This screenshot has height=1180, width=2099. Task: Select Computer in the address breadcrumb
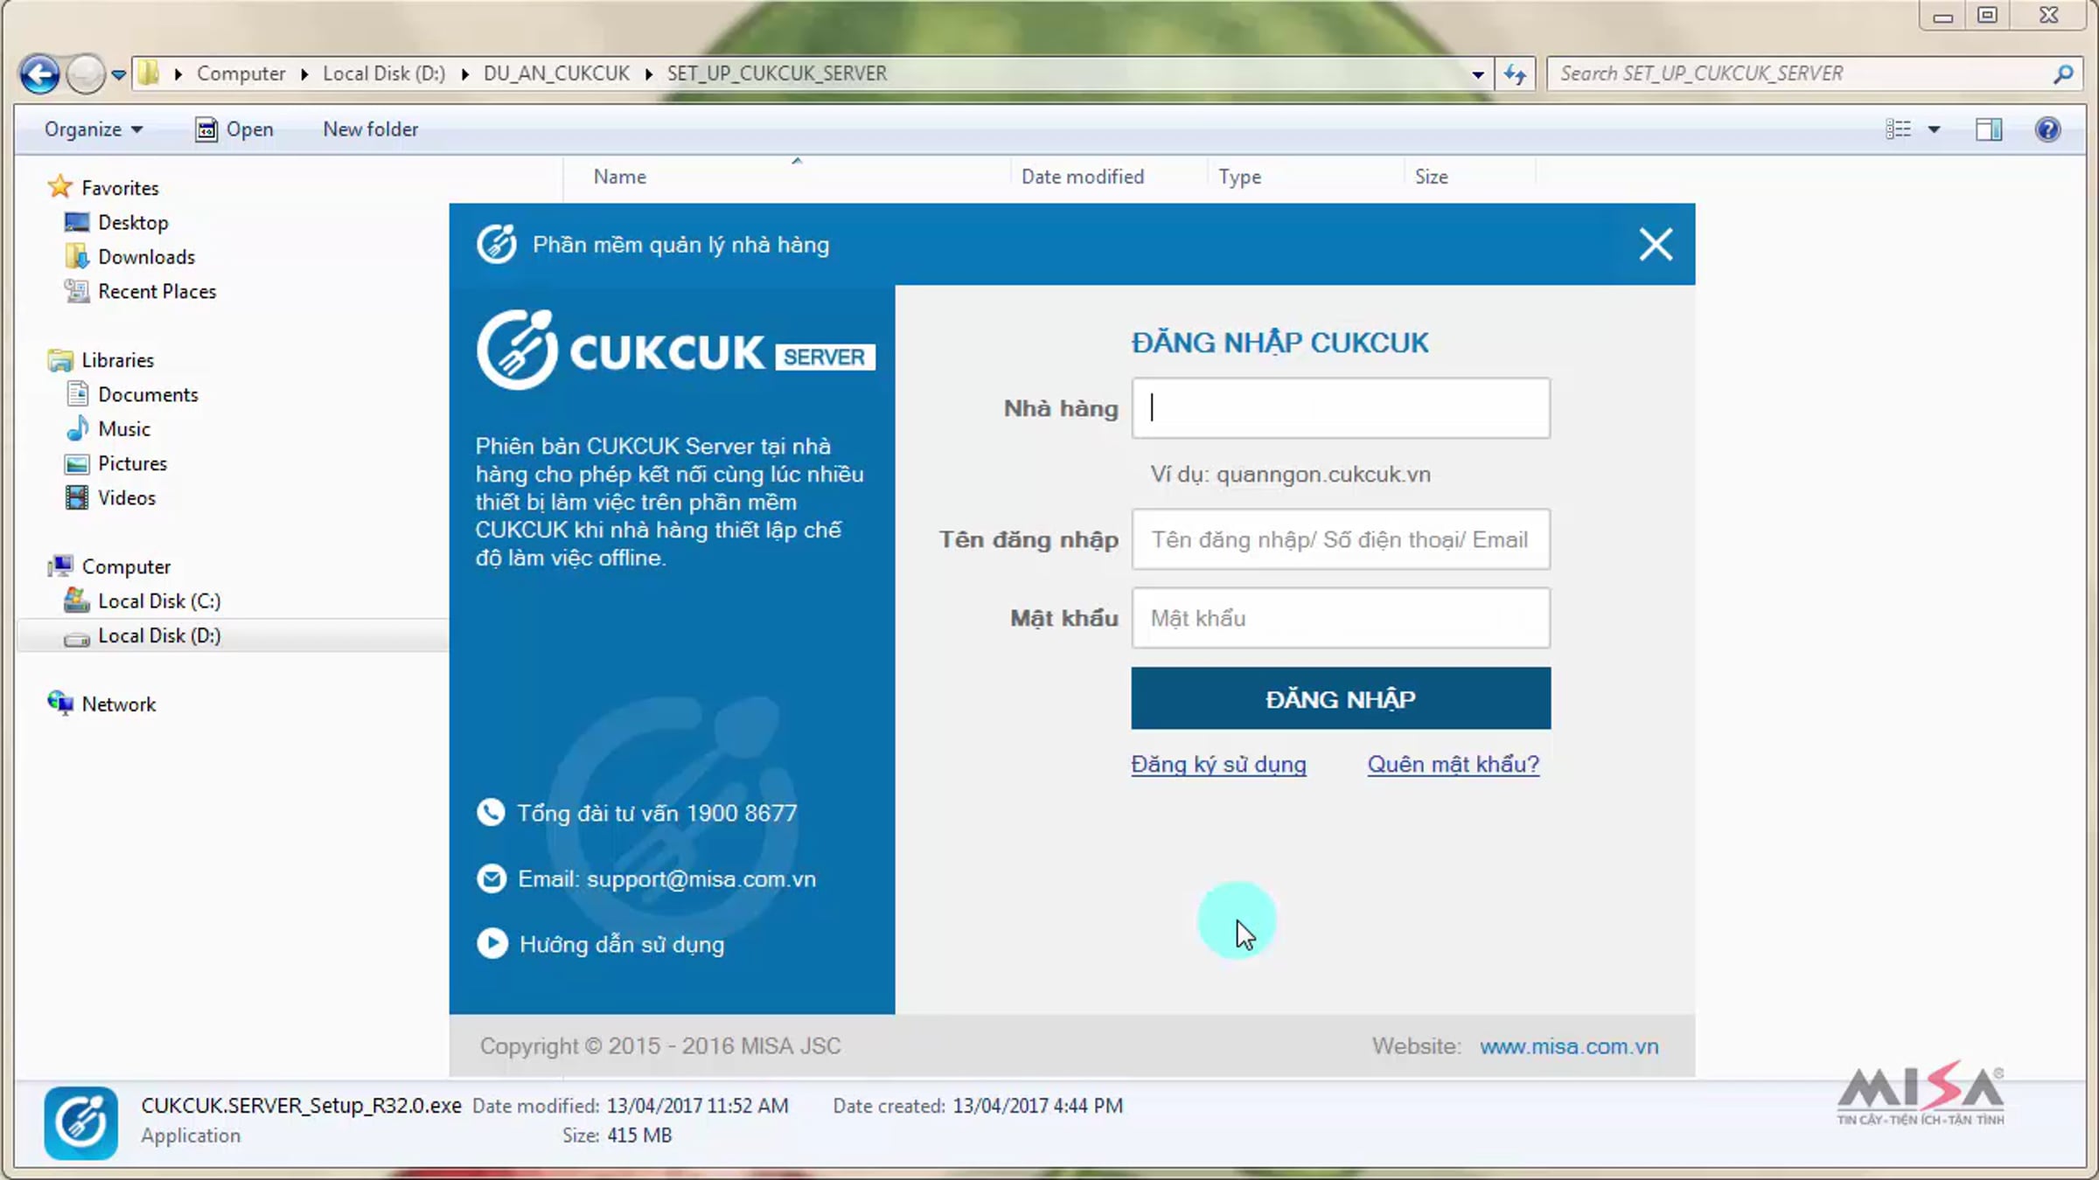241,73
